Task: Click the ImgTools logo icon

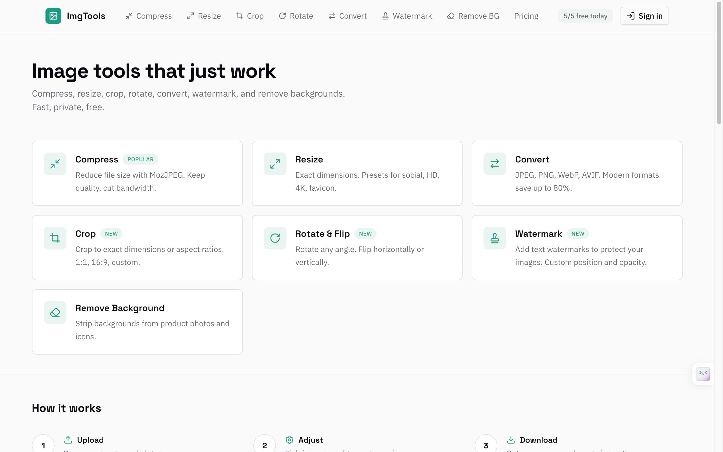Action: click(x=53, y=16)
